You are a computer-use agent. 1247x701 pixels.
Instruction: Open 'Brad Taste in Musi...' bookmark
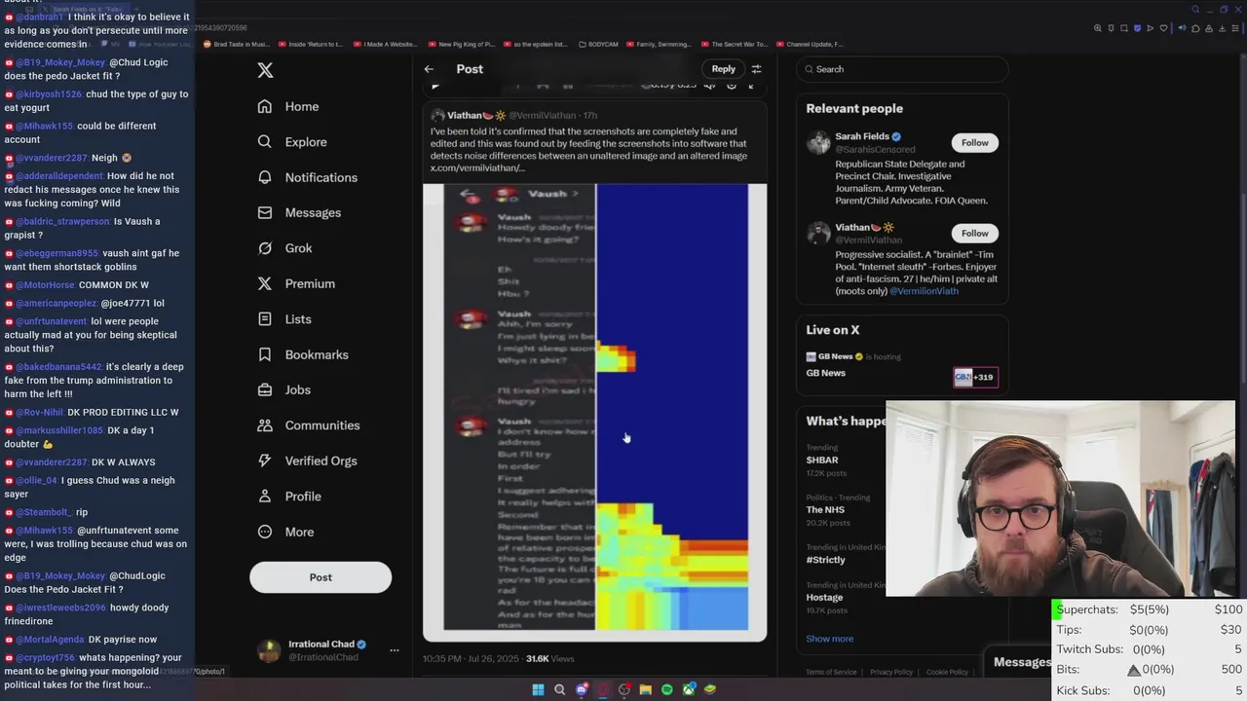pos(237,44)
